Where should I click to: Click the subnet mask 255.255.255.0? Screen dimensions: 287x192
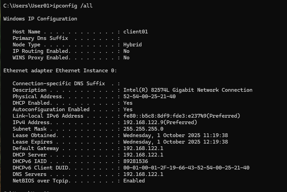coord(143,129)
